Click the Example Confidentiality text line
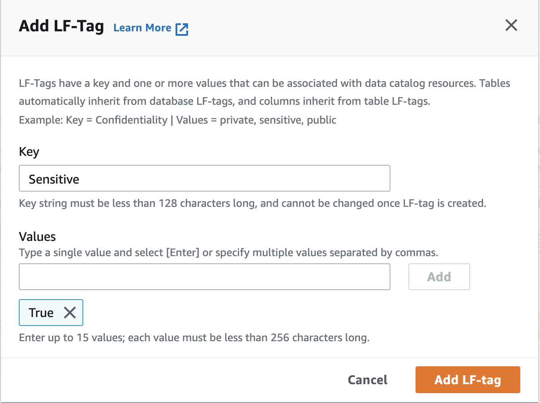Screen dimensions: 540x403 point(177,120)
